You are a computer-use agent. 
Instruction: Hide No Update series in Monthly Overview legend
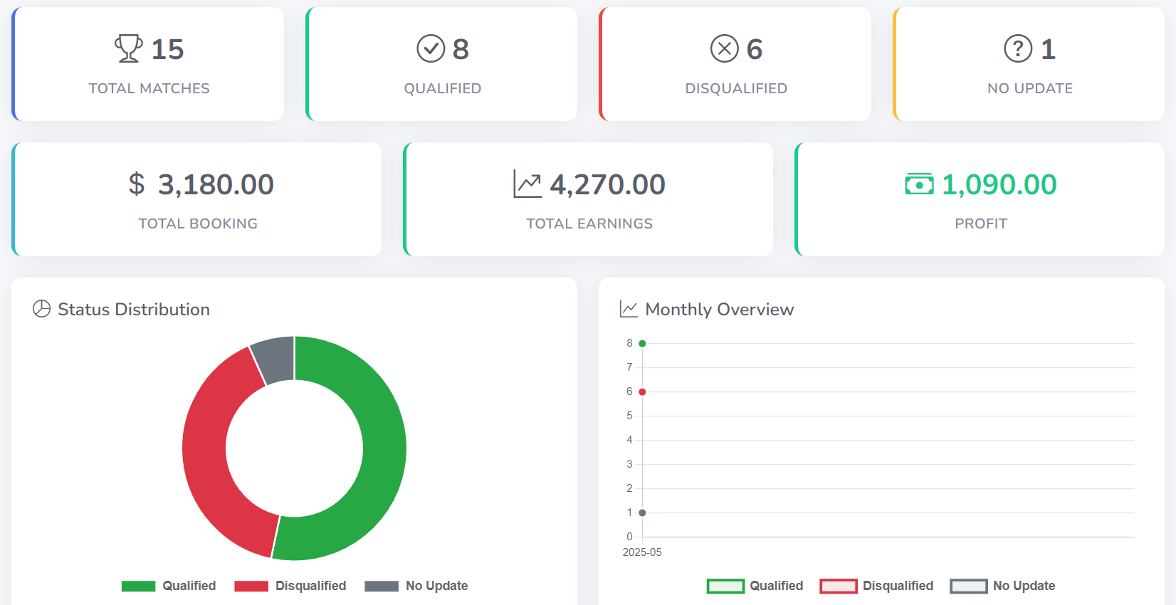coord(1002,586)
